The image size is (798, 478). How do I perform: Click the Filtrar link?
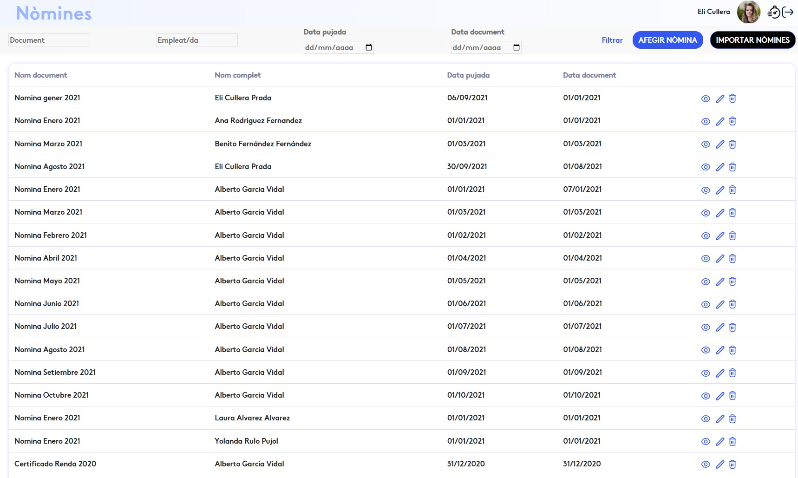[x=612, y=40]
